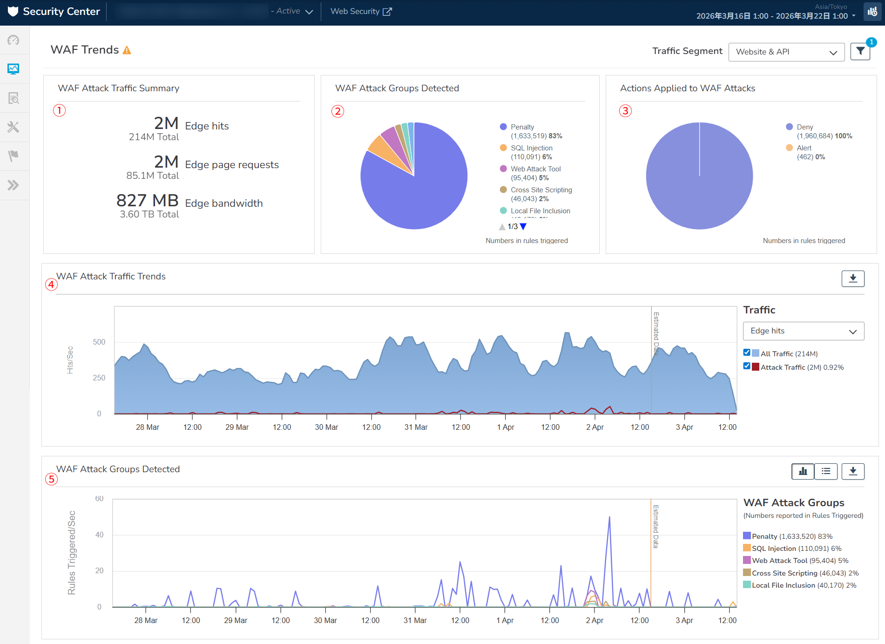Open the flag icon in sidebar
Screen dimensions: 885x644
click(14, 156)
